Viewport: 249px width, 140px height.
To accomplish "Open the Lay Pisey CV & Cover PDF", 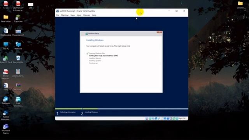I will [18, 6].
